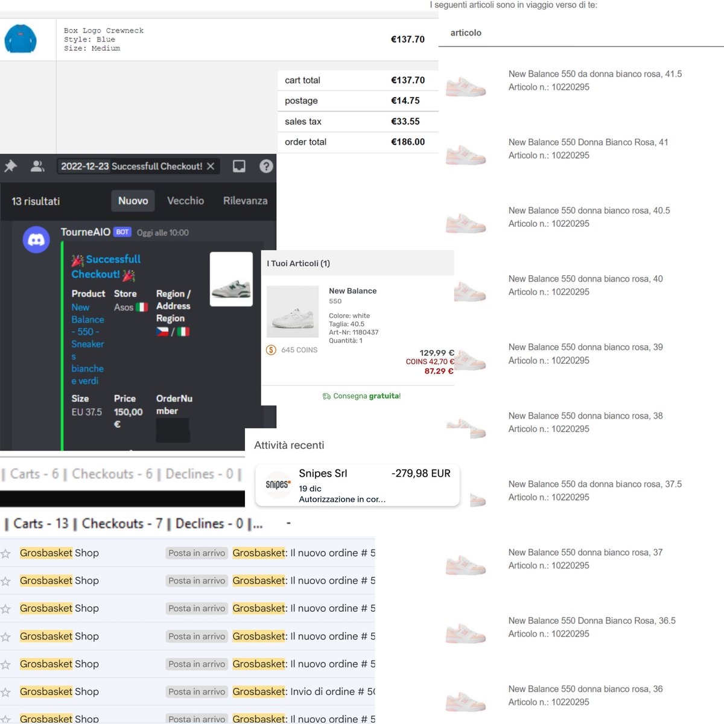This screenshot has height=724, width=724.
Task: Click Carts - 6 Checkouts - 6 stats line
Action: 122,474
